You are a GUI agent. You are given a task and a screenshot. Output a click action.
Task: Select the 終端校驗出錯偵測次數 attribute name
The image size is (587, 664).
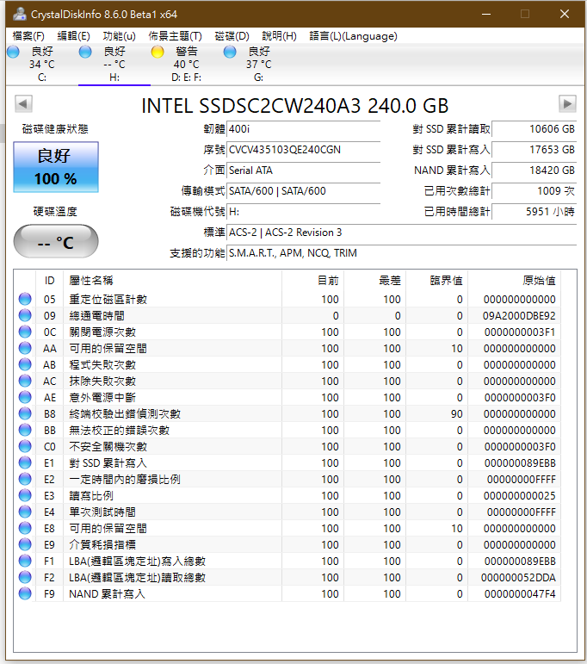click(125, 414)
